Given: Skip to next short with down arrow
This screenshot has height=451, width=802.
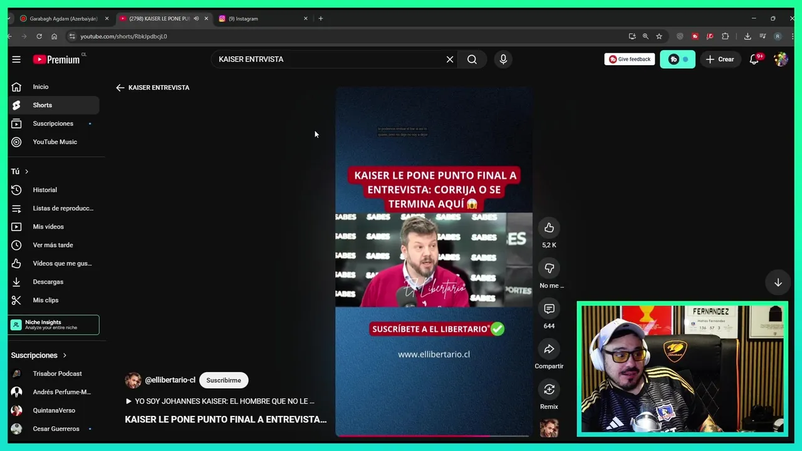Looking at the screenshot, I should tap(778, 283).
